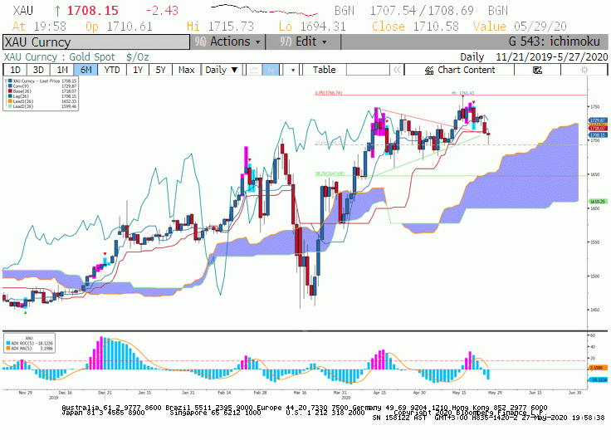Open chart settings gear icon
The height and width of the screenshot is (440, 611).
click(x=584, y=70)
